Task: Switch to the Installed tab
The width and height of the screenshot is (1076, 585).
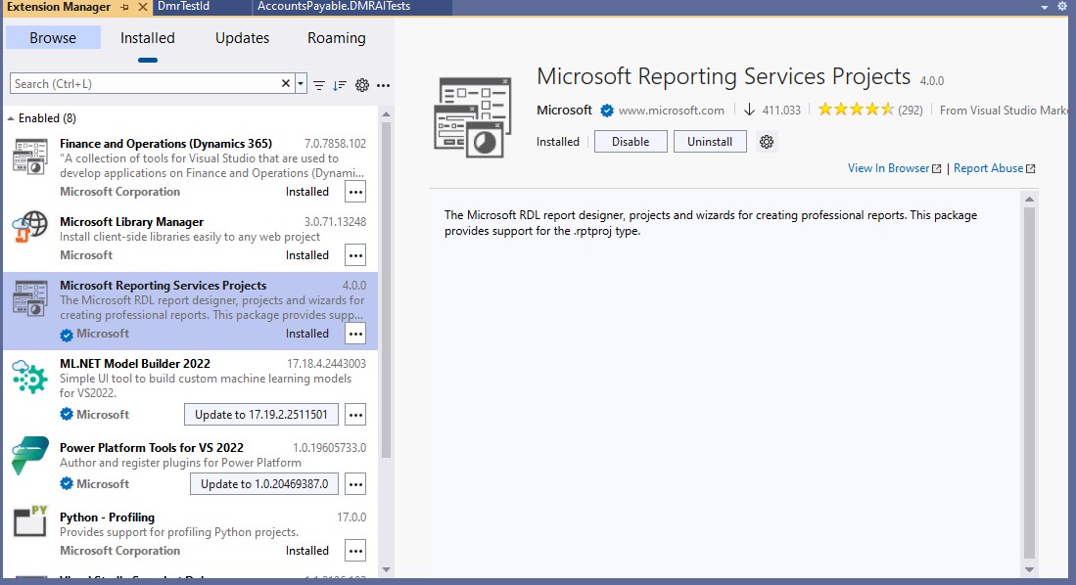Action: 148,38
